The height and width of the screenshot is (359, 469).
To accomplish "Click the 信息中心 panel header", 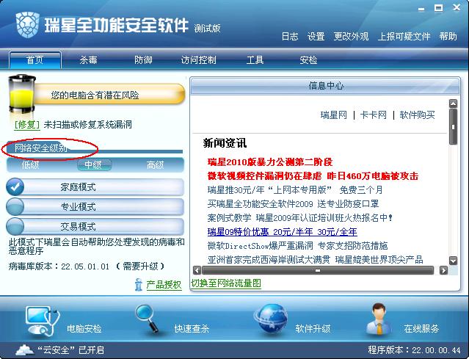I will [x=325, y=86].
